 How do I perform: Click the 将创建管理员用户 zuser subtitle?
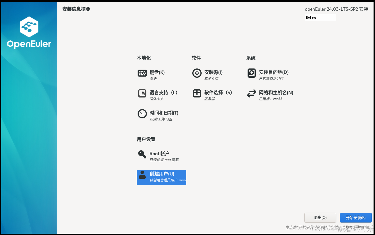167,180
